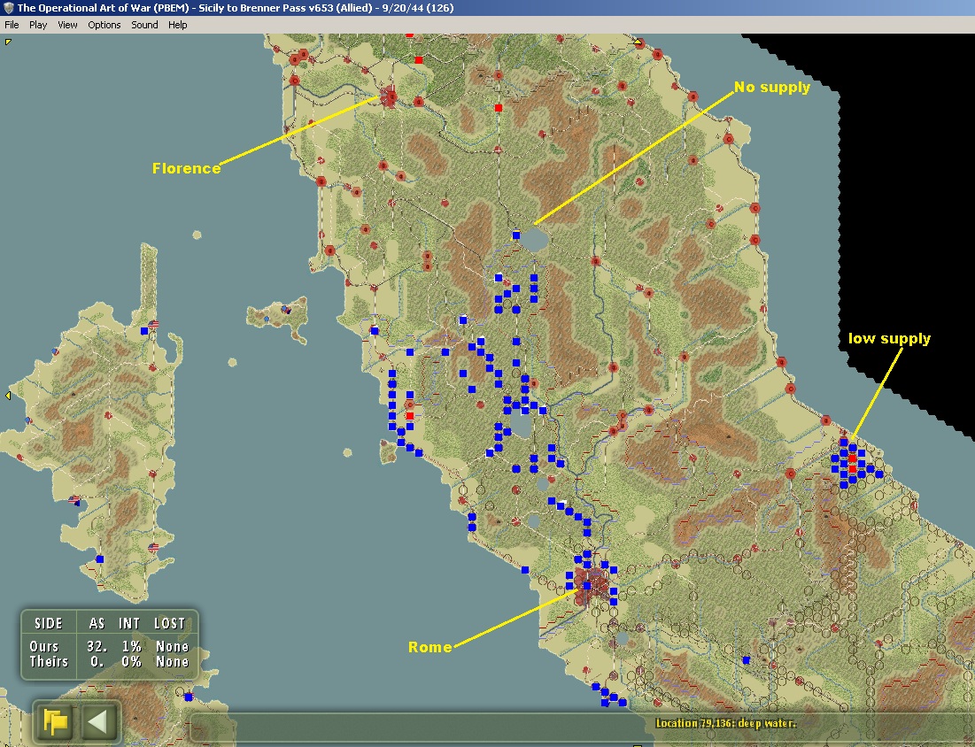Select the Rome city hex on map
Screen dimensions: 975x747
(x=590, y=585)
